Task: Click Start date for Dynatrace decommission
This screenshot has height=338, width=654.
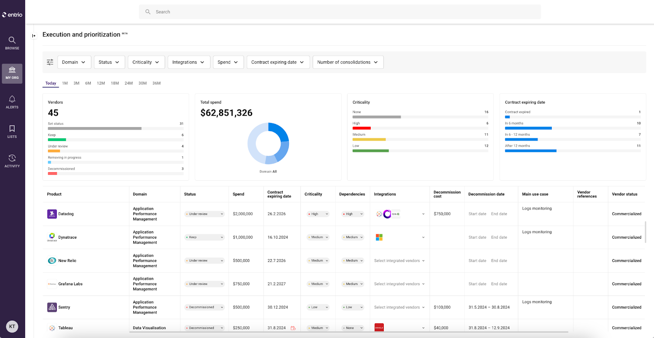Action: (x=477, y=237)
